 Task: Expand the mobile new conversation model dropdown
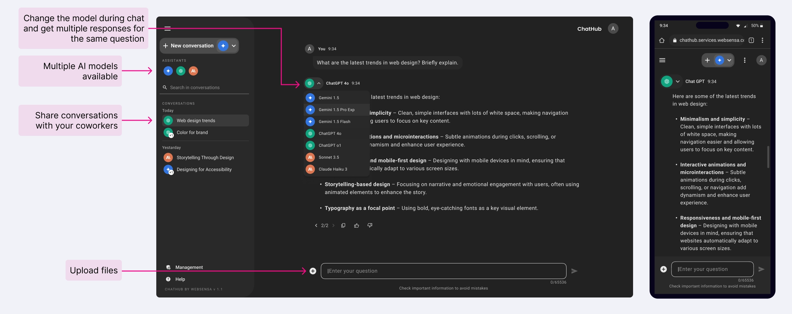click(x=729, y=60)
